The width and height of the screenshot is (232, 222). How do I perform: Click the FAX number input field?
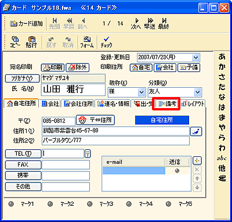pos(66,165)
